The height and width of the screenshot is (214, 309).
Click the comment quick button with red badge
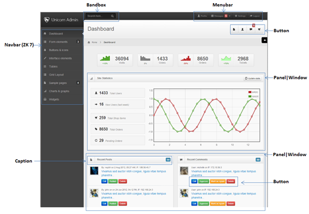coord(251,29)
